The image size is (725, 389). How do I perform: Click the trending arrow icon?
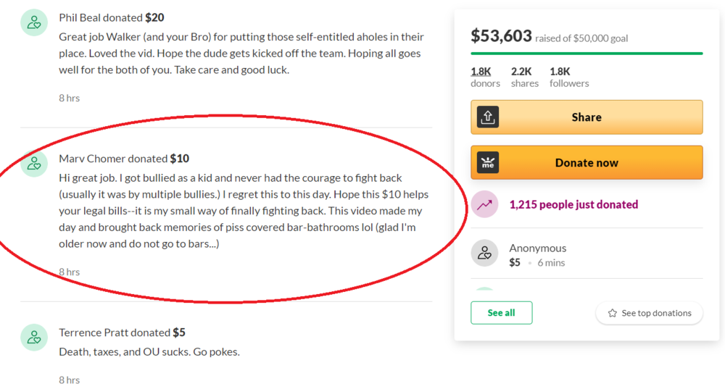coord(484,205)
